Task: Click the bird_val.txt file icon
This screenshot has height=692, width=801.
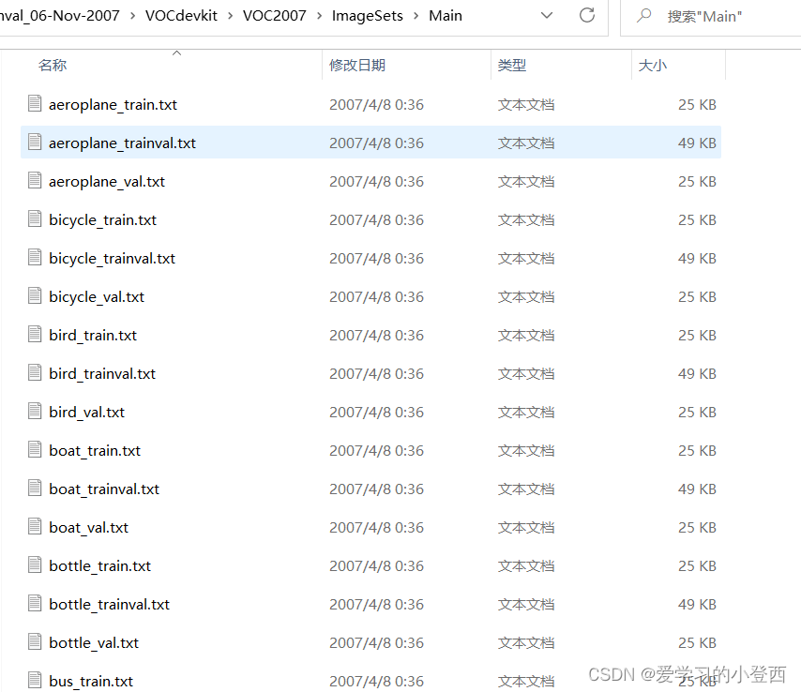Action: pyautogui.click(x=35, y=411)
